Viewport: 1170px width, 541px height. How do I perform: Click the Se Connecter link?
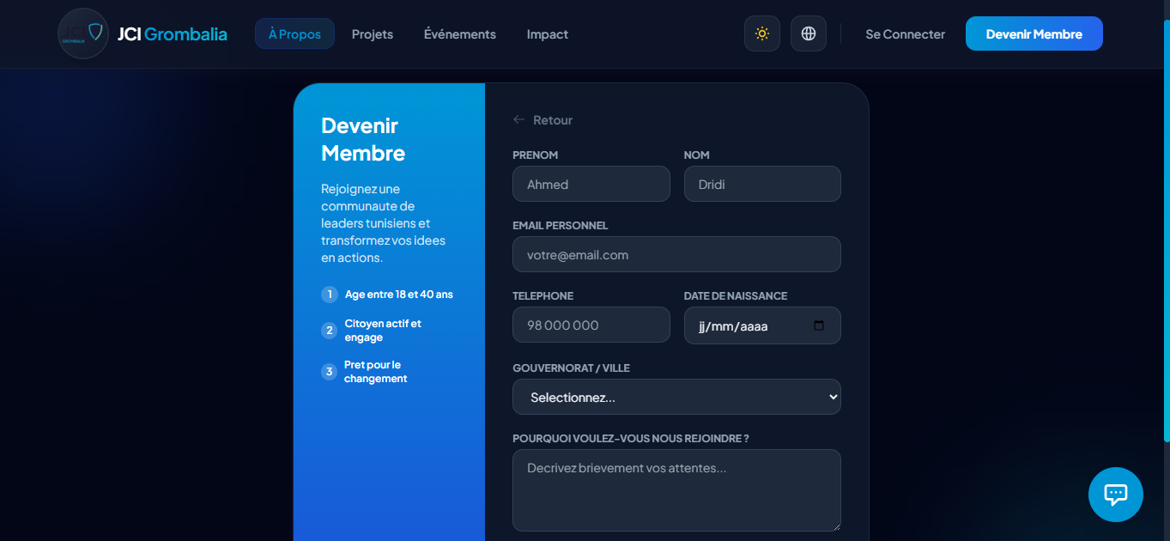(x=905, y=34)
